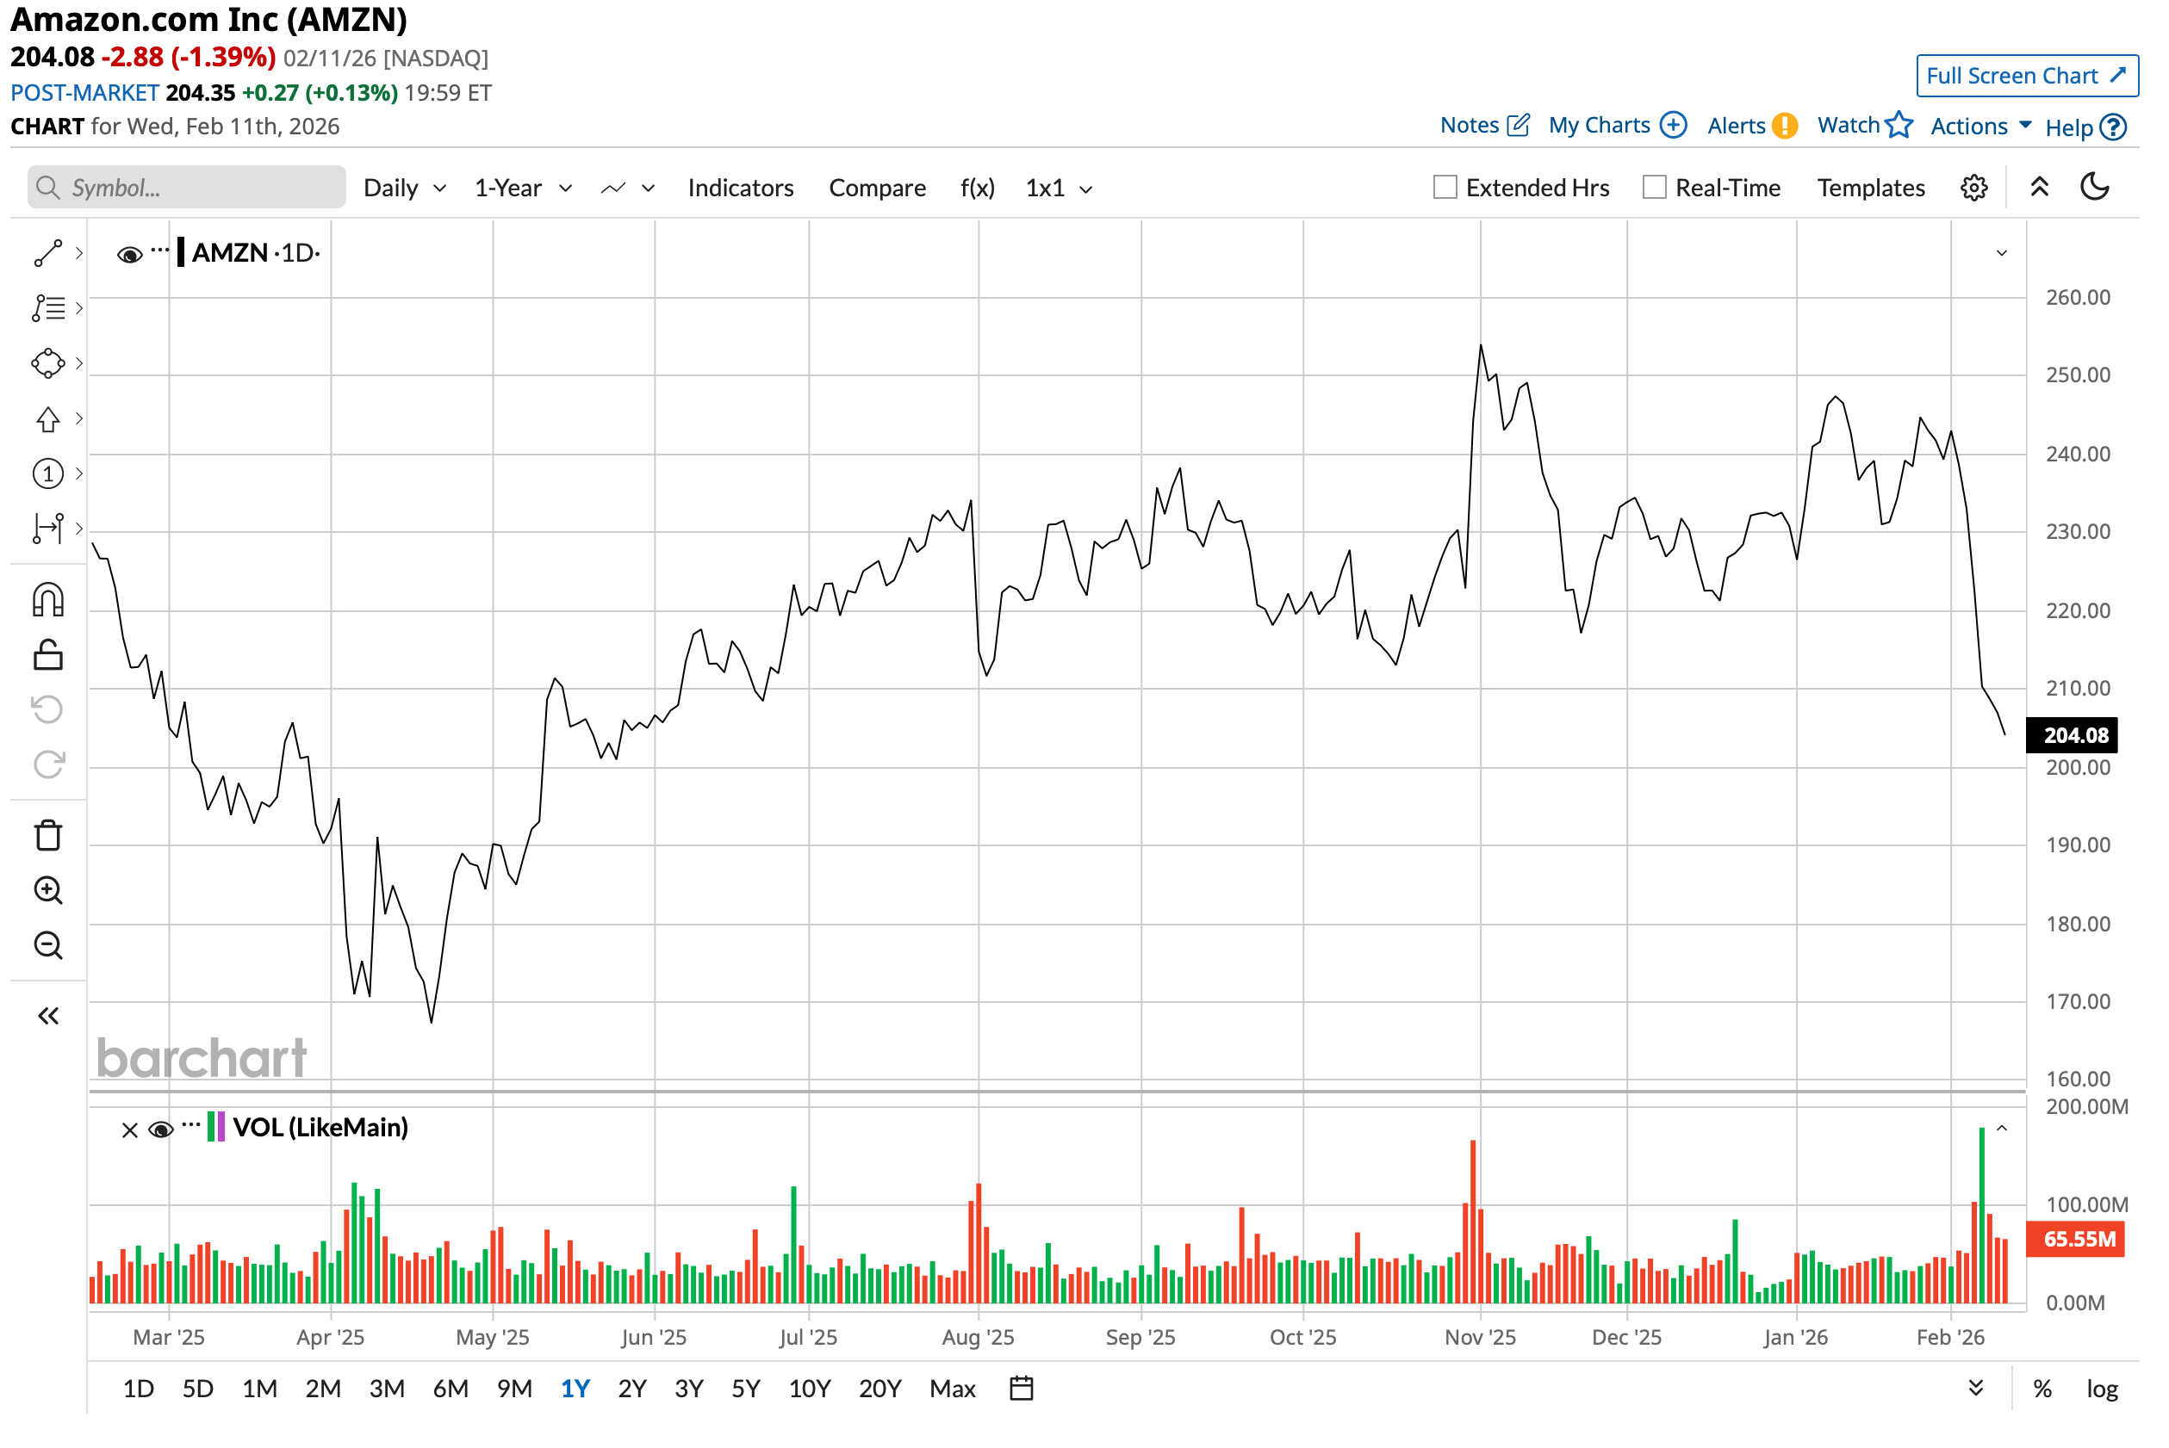
Task: Switch to dark mode moon icon
Action: pos(2095,188)
